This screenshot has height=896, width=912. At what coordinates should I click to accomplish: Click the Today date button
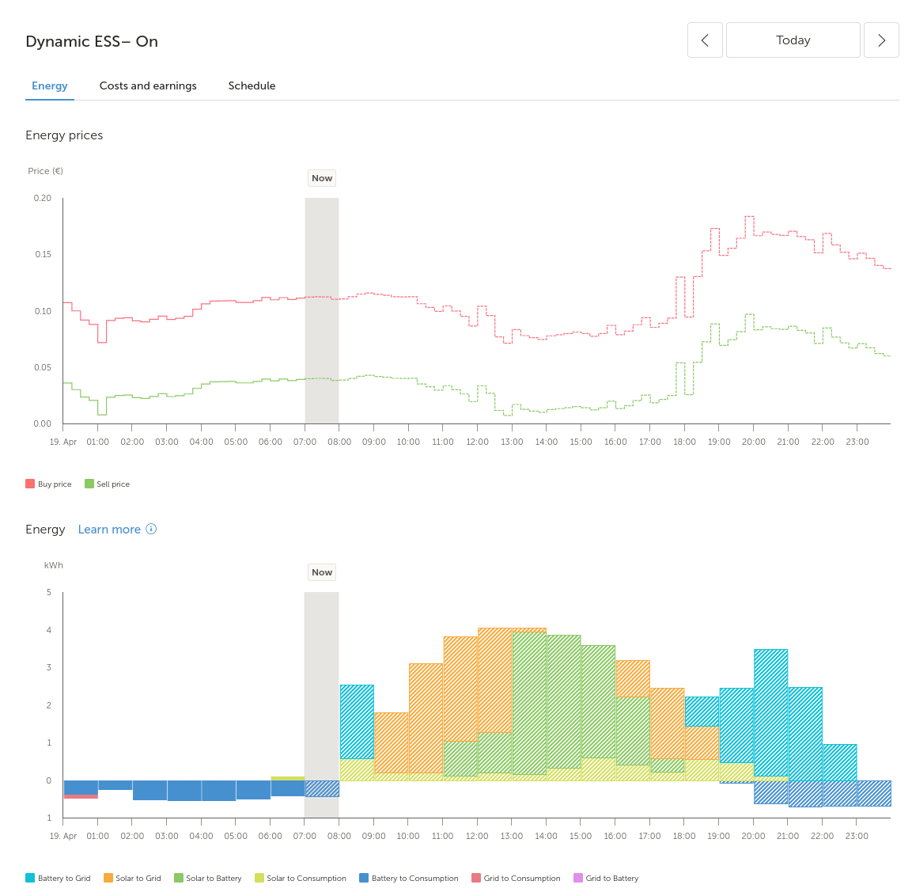(x=793, y=40)
